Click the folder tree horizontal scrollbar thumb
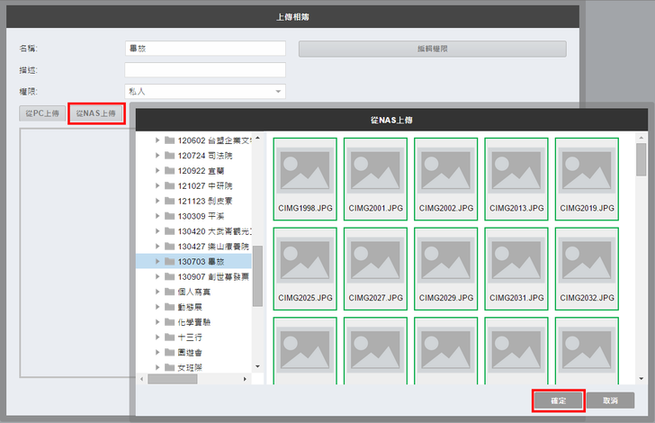 tap(173, 379)
